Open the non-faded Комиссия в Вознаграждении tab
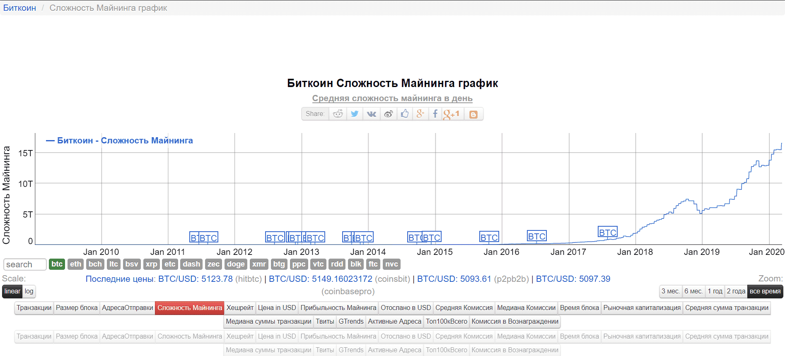 click(515, 322)
